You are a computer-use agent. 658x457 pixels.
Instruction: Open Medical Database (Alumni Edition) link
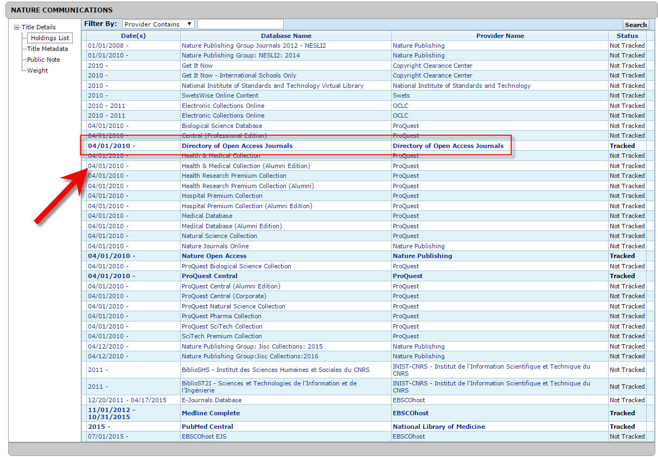pyautogui.click(x=232, y=226)
